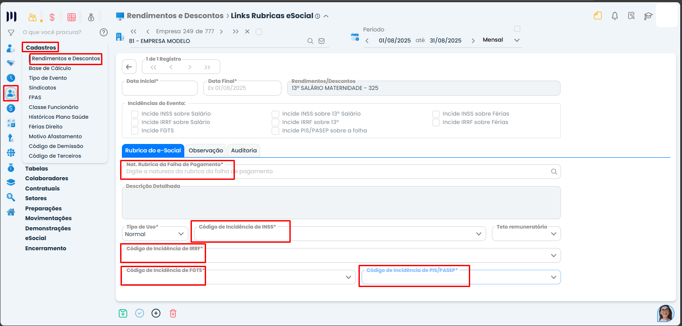
Task: Switch to the Observação tab
Action: click(x=206, y=151)
